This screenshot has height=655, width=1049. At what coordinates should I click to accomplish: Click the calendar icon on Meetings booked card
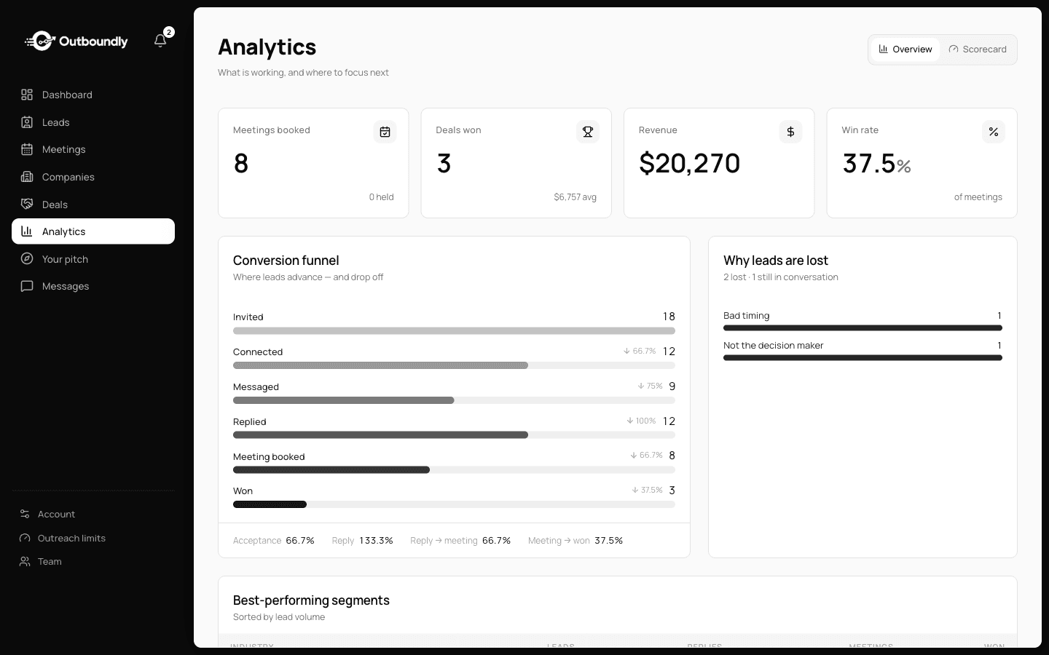point(385,132)
